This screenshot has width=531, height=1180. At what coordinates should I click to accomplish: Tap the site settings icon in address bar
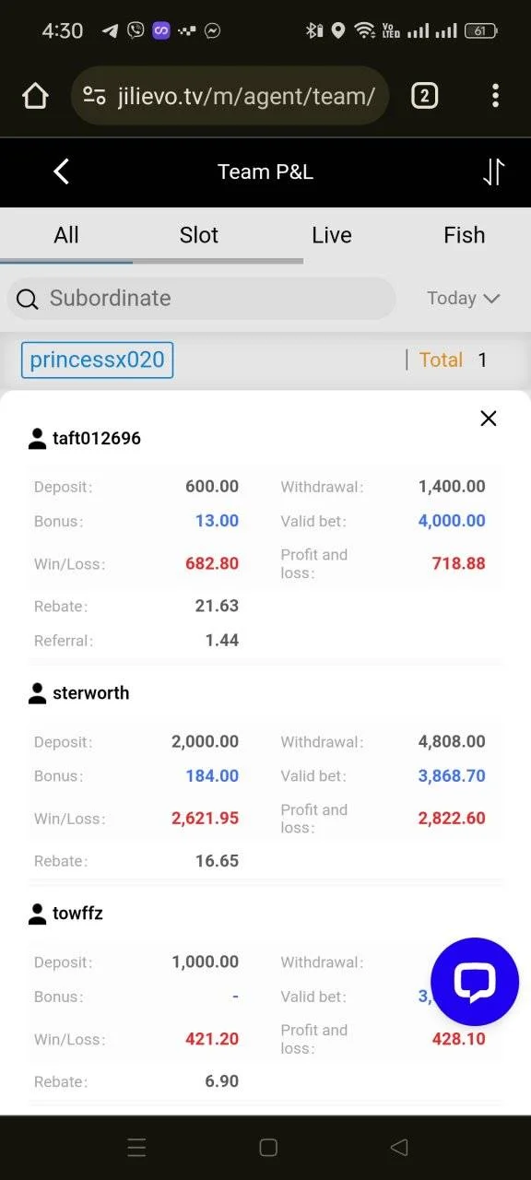pos(94,96)
